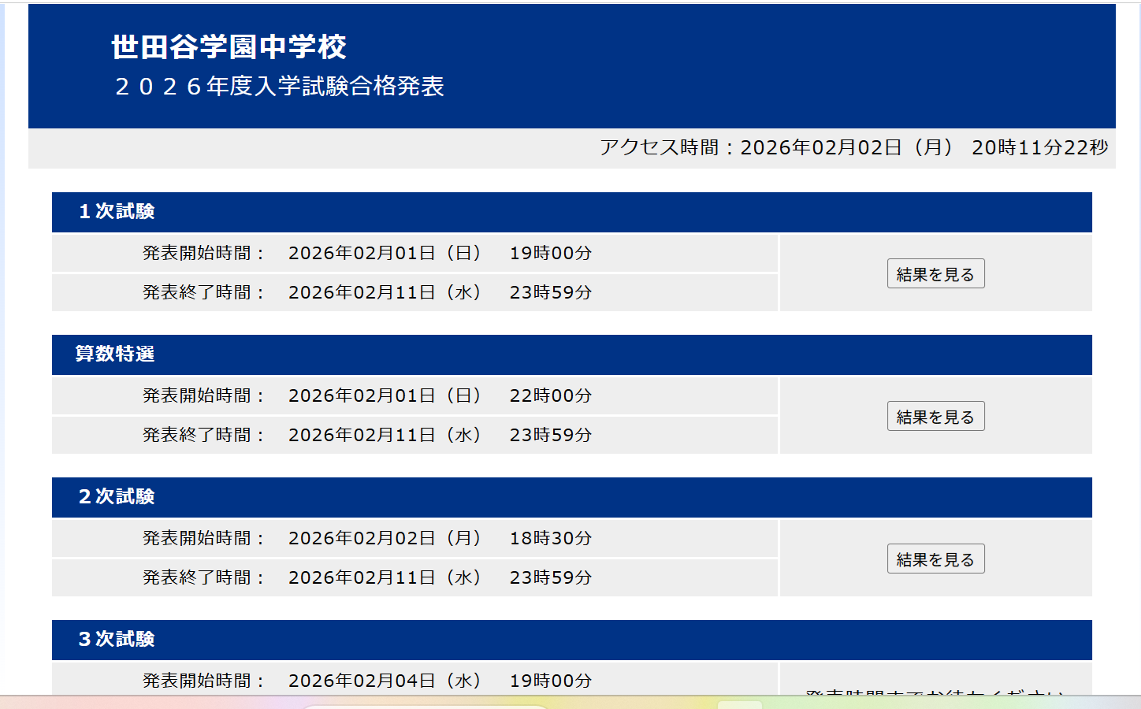
Task: Click the 2026年度入学試験合格発表 subtitle
Action: (280, 87)
